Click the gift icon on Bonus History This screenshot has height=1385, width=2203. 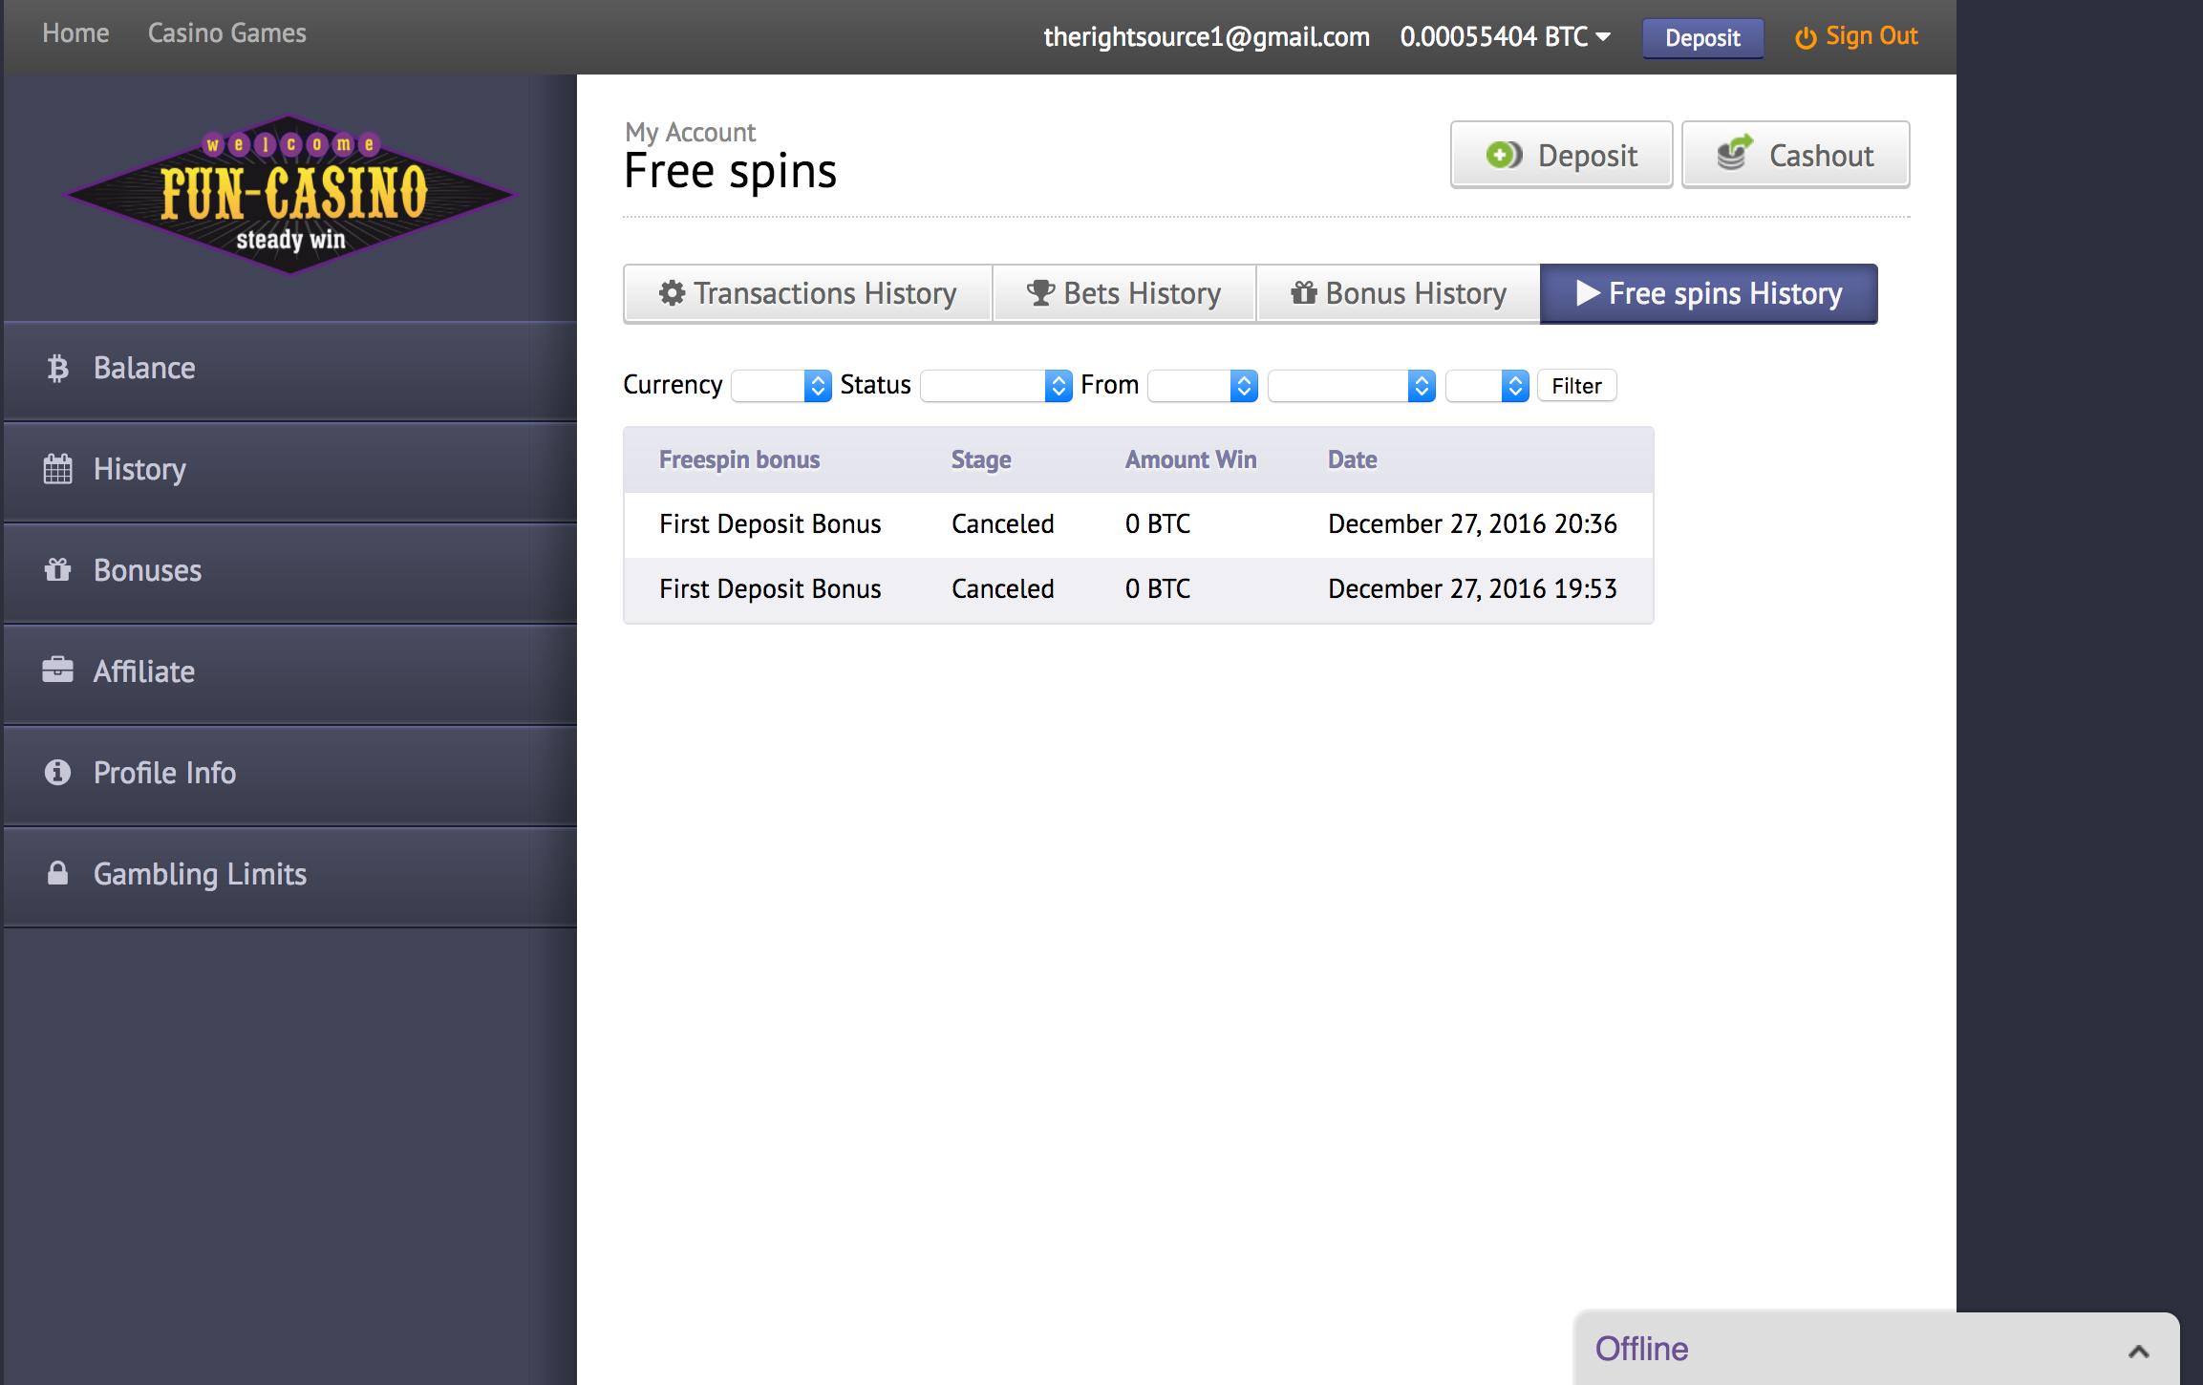1303,292
